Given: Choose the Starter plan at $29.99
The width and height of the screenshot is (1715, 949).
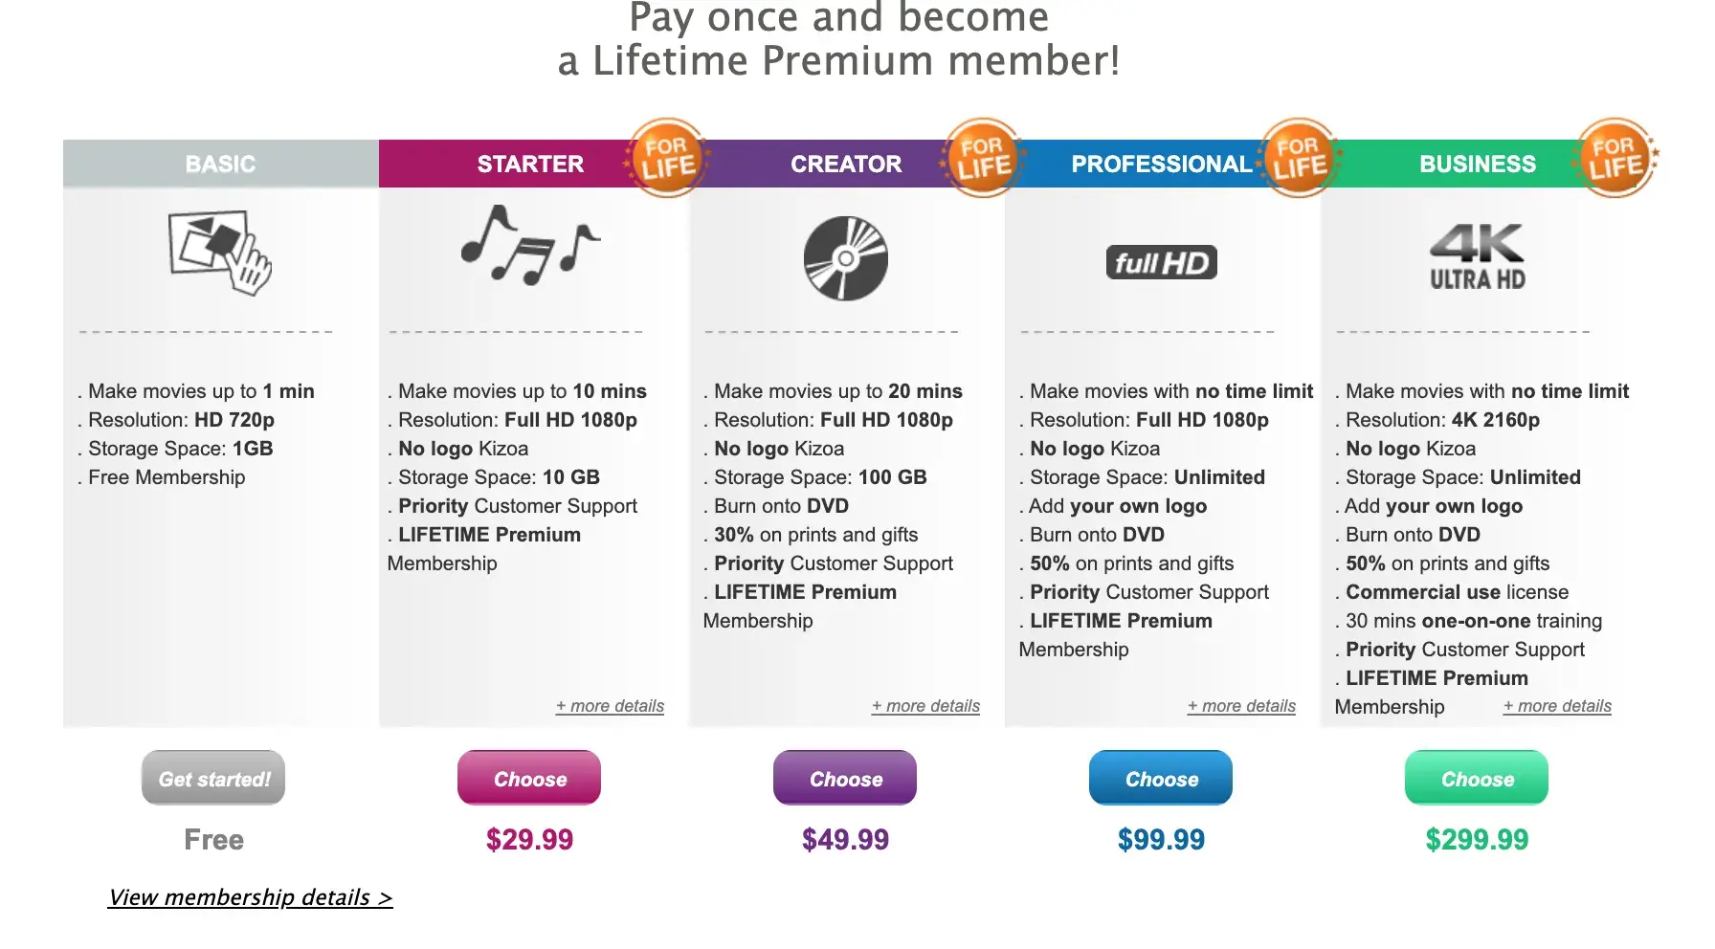Looking at the screenshot, I should (529, 778).
